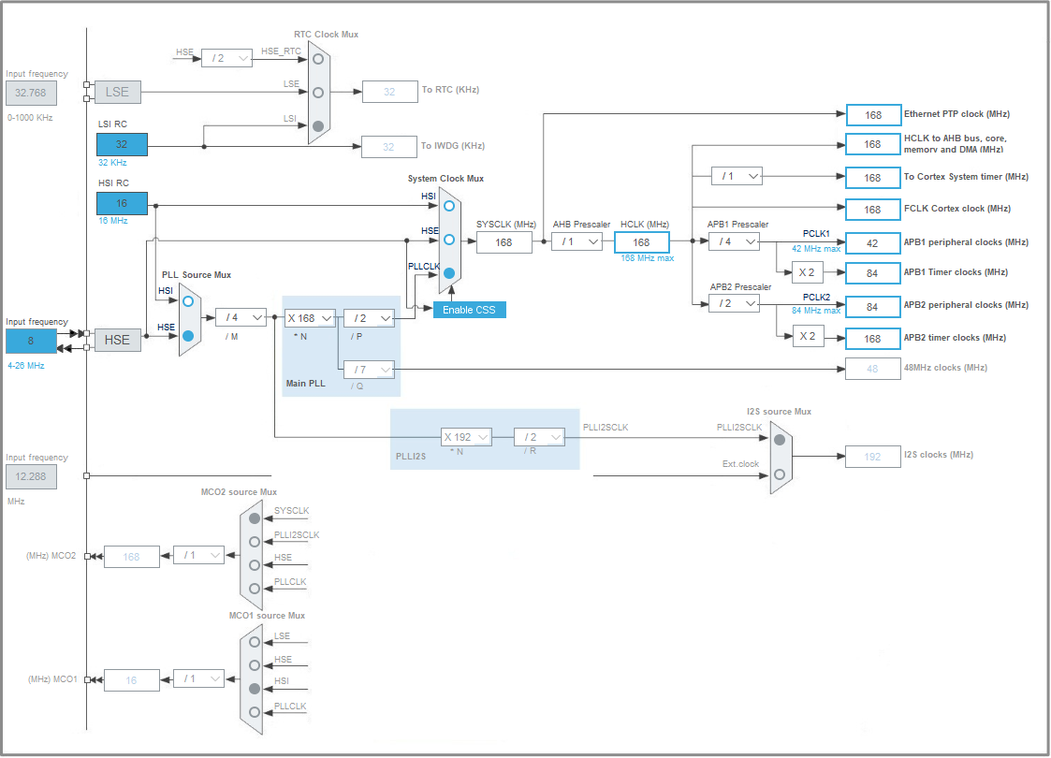The width and height of the screenshot is (1051, 758).
Task: Open the PLLI2S X192 multiplier dropdown
Action: click(x=466, y=436)
